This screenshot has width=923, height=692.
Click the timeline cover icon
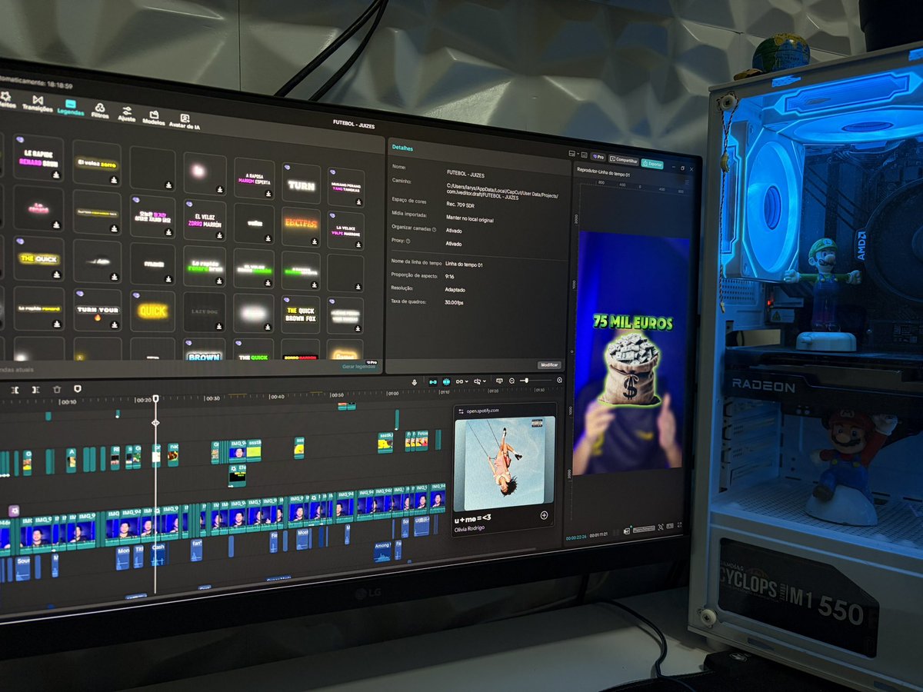click(x=499, y=381)
